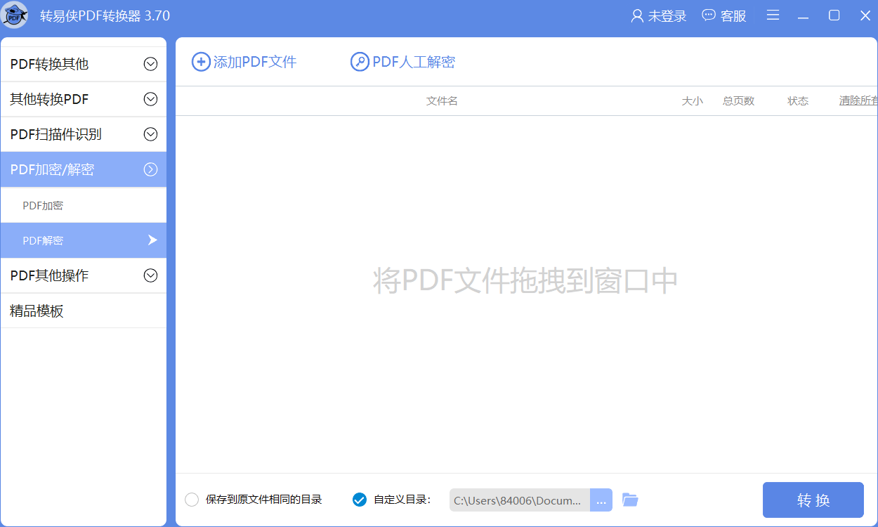Click the arrow icon beside PDF解密
Viewport: 878px width, 527px height.
152,240
